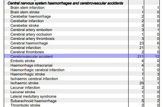Click the Cerebral artery thrombosis label

tap(32, 39)
